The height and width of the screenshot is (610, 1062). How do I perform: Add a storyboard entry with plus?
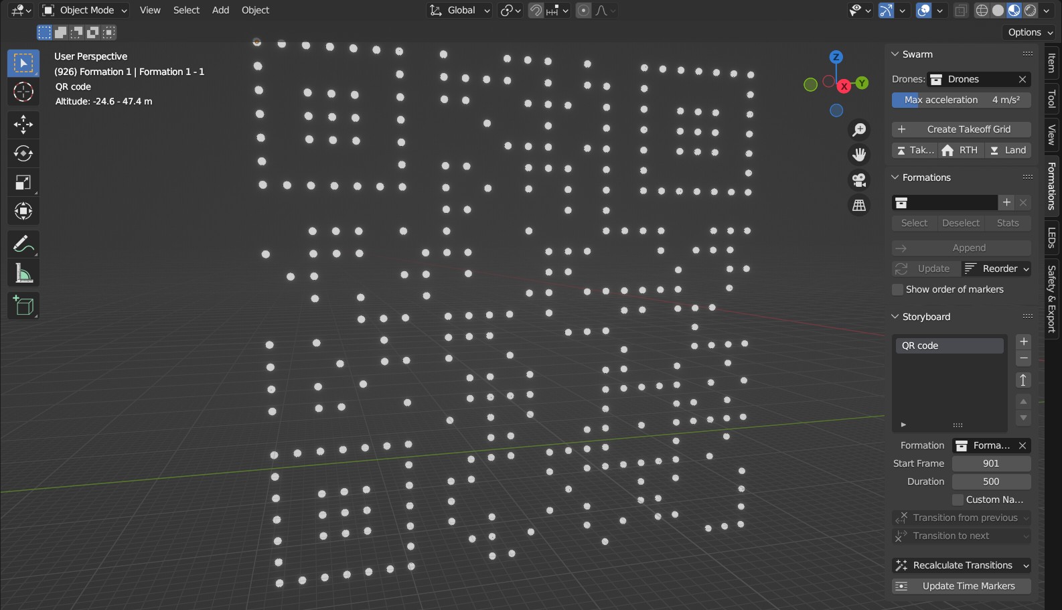coord(1023,341)
